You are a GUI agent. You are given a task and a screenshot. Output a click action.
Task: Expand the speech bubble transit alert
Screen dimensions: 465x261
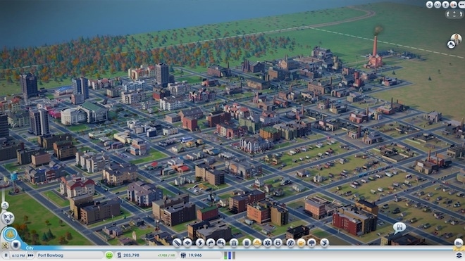[x=399, y=228]
